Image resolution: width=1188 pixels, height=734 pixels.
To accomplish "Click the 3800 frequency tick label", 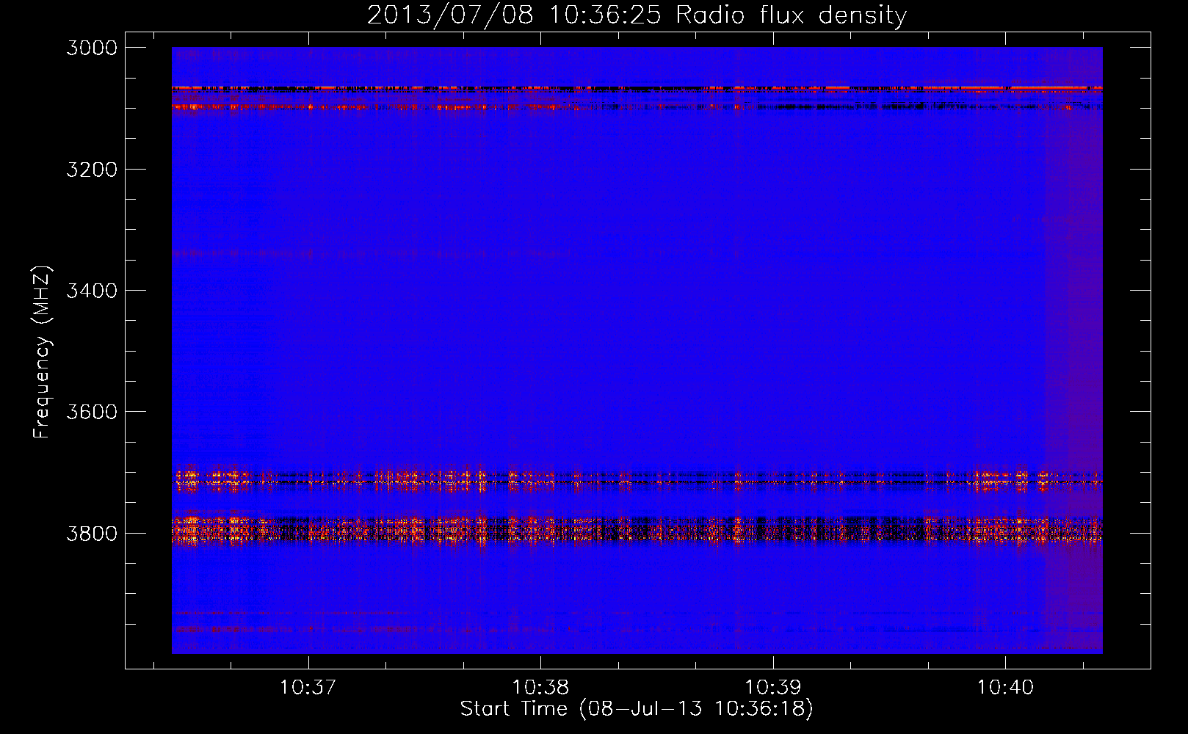I will [92, 533].
